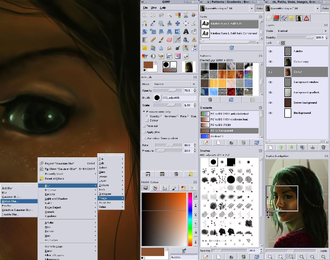Open the Fonts panel menu arrow
This screenshot has height=260, width=330.
tap(261, 17)
